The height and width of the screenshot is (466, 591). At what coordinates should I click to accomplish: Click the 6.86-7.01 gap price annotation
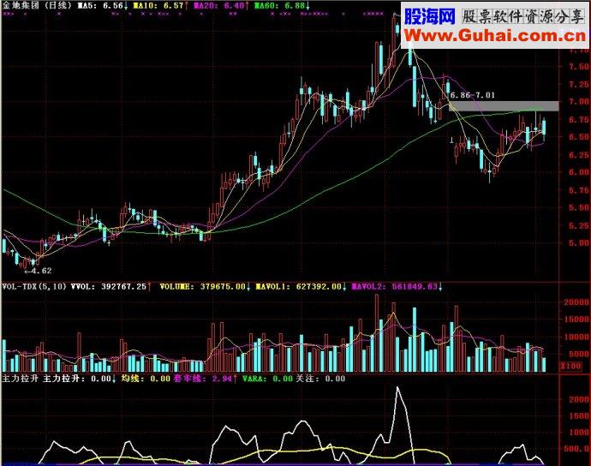point(472,95)
